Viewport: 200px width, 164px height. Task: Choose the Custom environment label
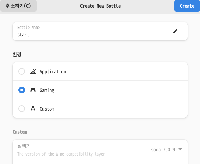pos(47,109)
